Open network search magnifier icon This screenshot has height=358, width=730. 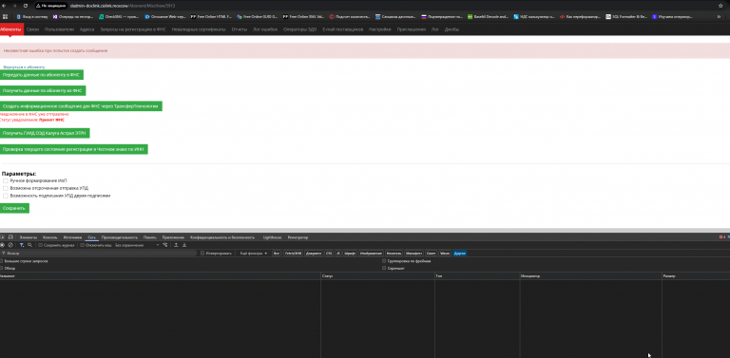[29, 245]
